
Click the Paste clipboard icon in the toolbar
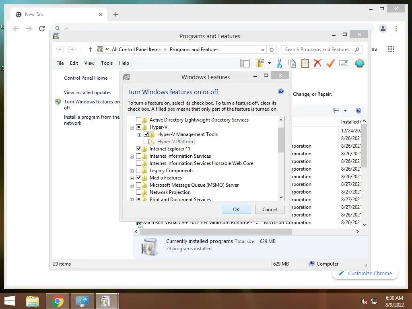[305, 63]
